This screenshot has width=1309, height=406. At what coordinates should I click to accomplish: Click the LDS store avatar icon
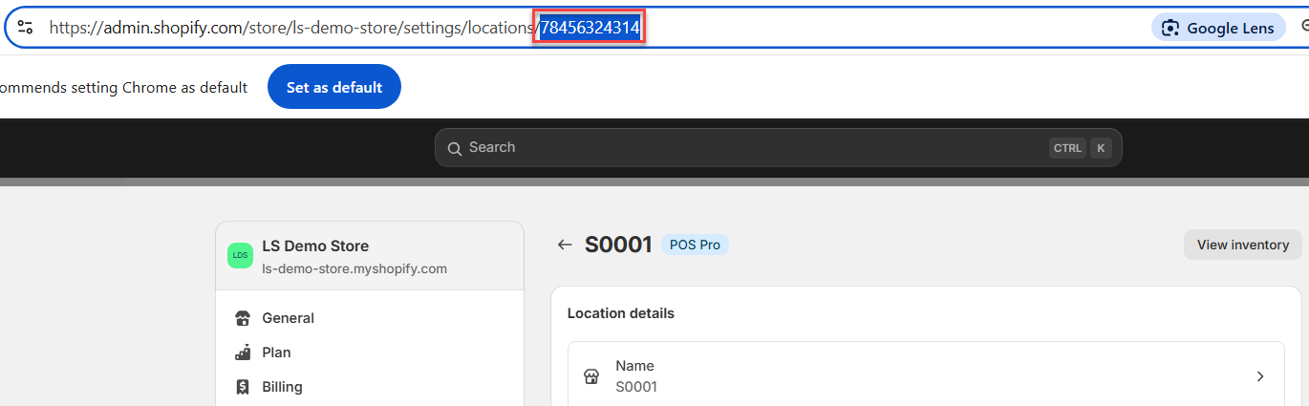(x=240, y=256)
